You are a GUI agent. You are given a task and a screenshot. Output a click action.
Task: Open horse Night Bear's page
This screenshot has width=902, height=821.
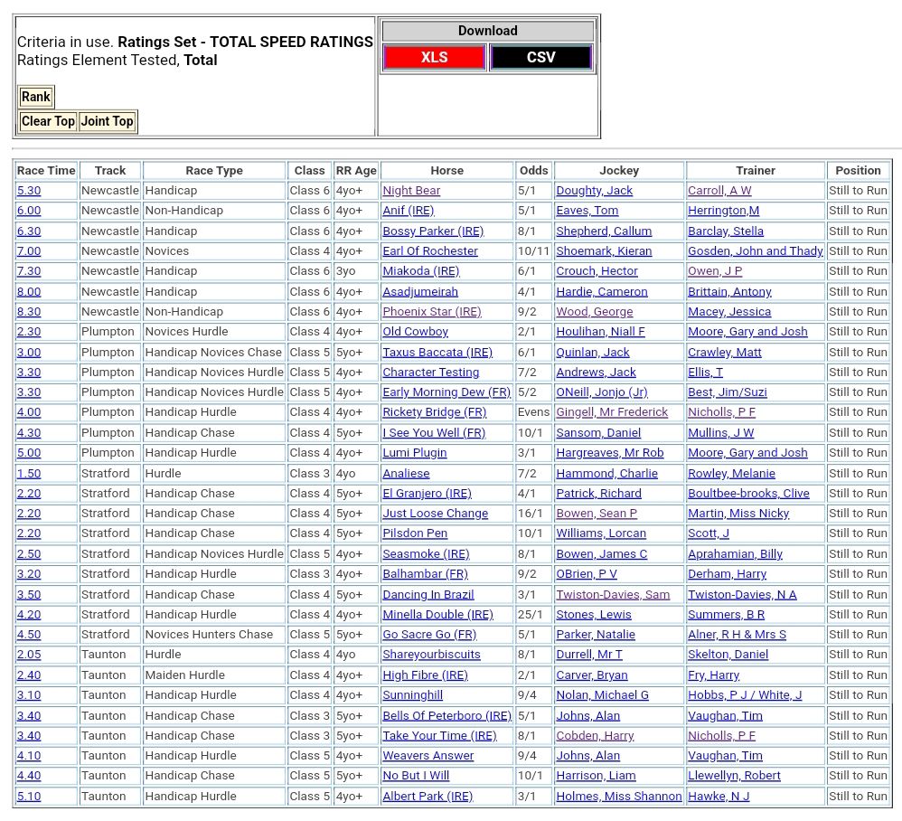(x=411, y=191)
